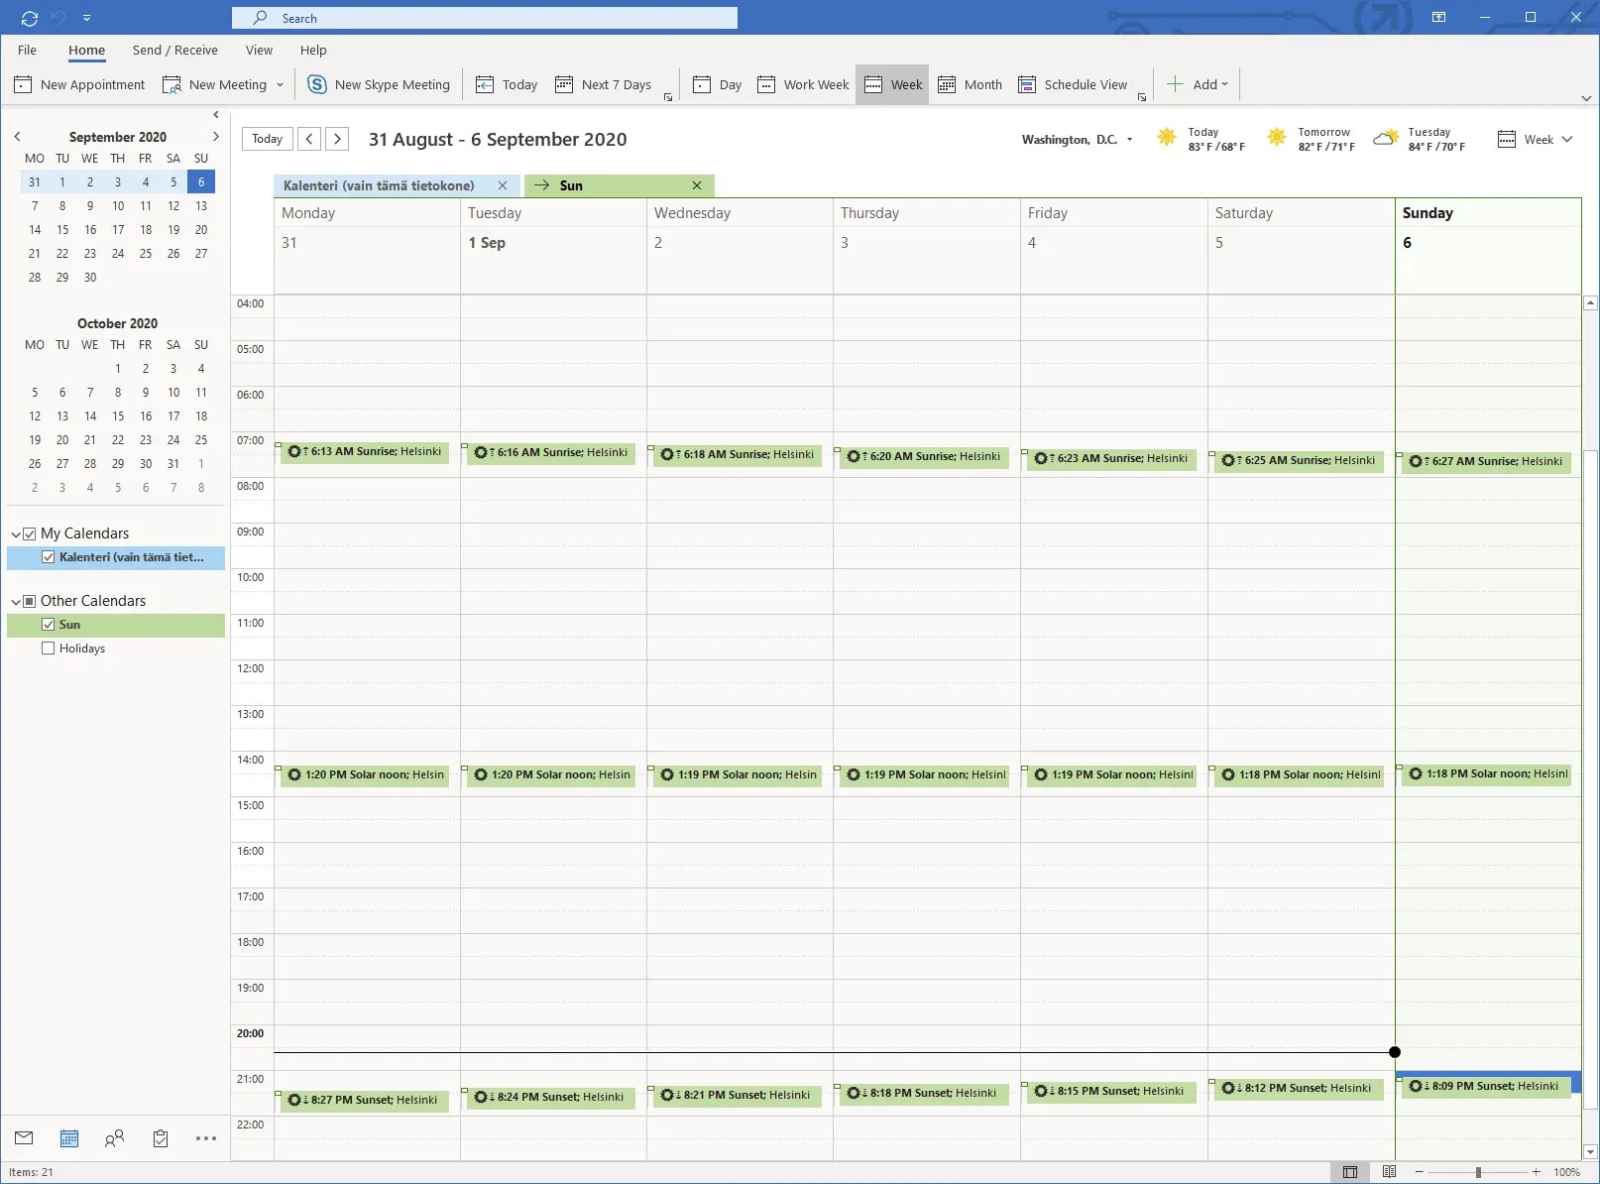Open Tasks from the navigation bar
1600x1184 pixels.
tap(160, 1138)
